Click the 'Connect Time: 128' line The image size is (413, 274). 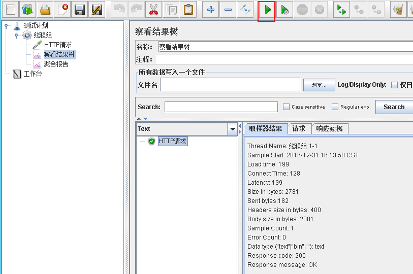(274, 174)
